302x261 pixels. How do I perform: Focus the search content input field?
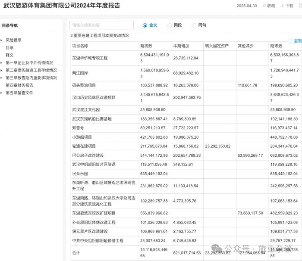pyautogui.click(x=101, y=25)
